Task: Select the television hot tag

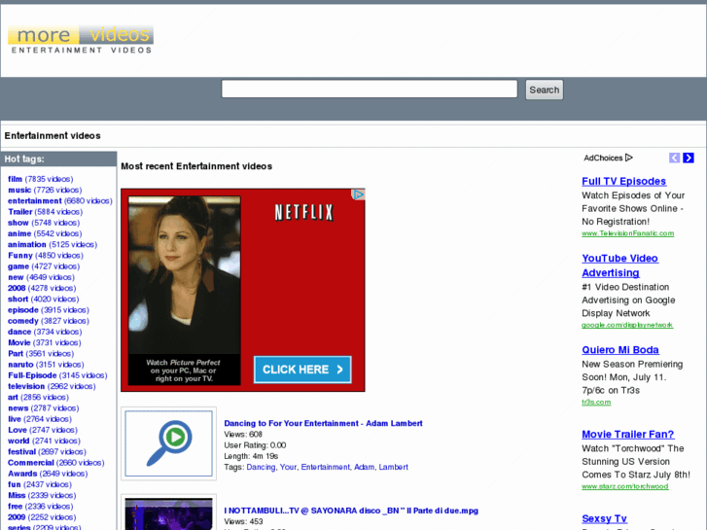Action: (26, 386)
